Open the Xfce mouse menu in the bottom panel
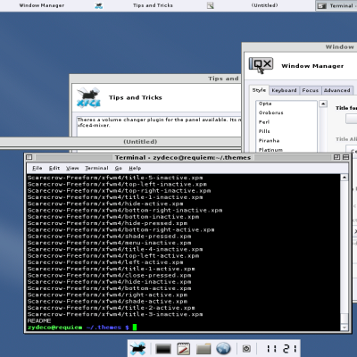 [x=137, y=348]
